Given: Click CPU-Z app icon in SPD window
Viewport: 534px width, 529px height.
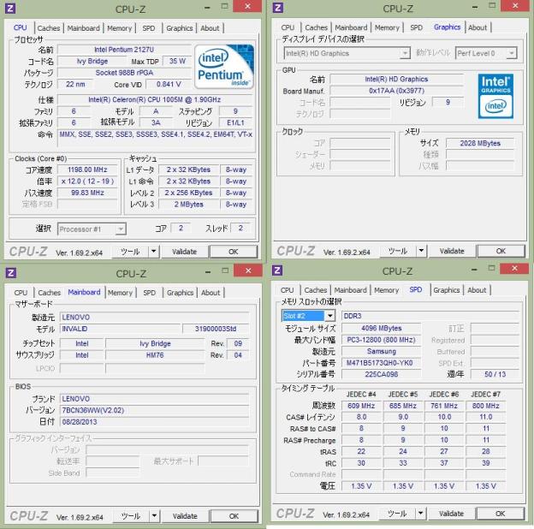Looking at the screenshot, I should coord(277,270).
